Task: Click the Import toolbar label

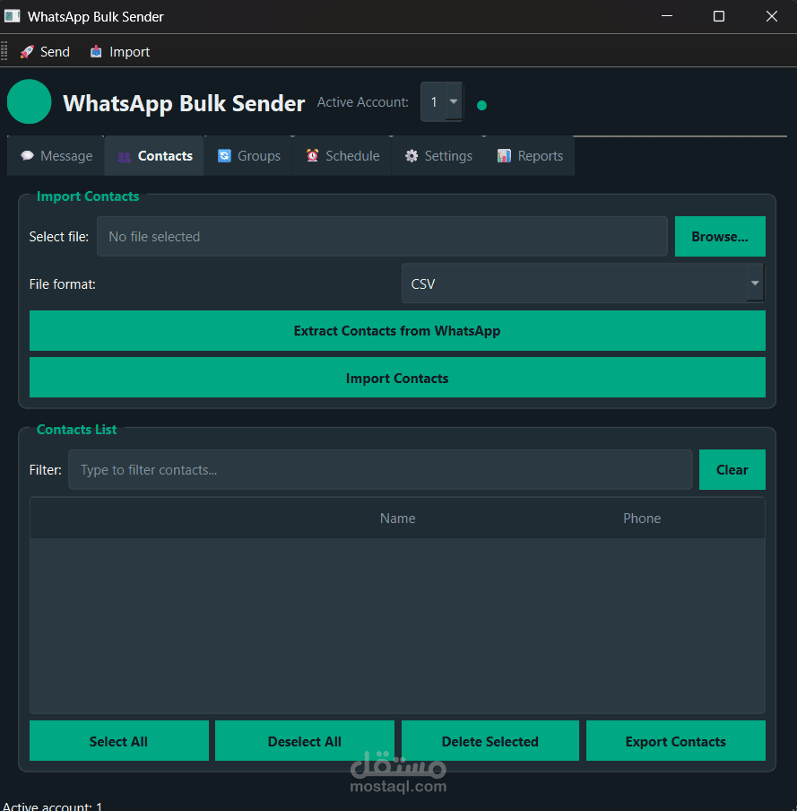Action: pyautogui.click(x=129, y=52)
